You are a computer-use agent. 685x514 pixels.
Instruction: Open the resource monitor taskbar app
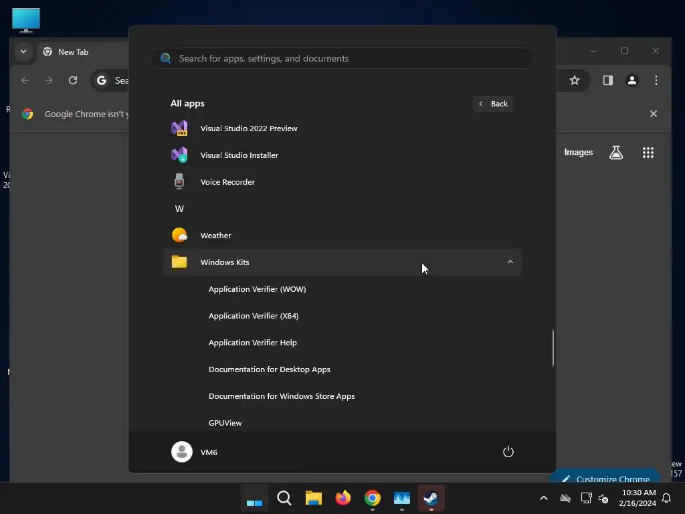point(402,498)
